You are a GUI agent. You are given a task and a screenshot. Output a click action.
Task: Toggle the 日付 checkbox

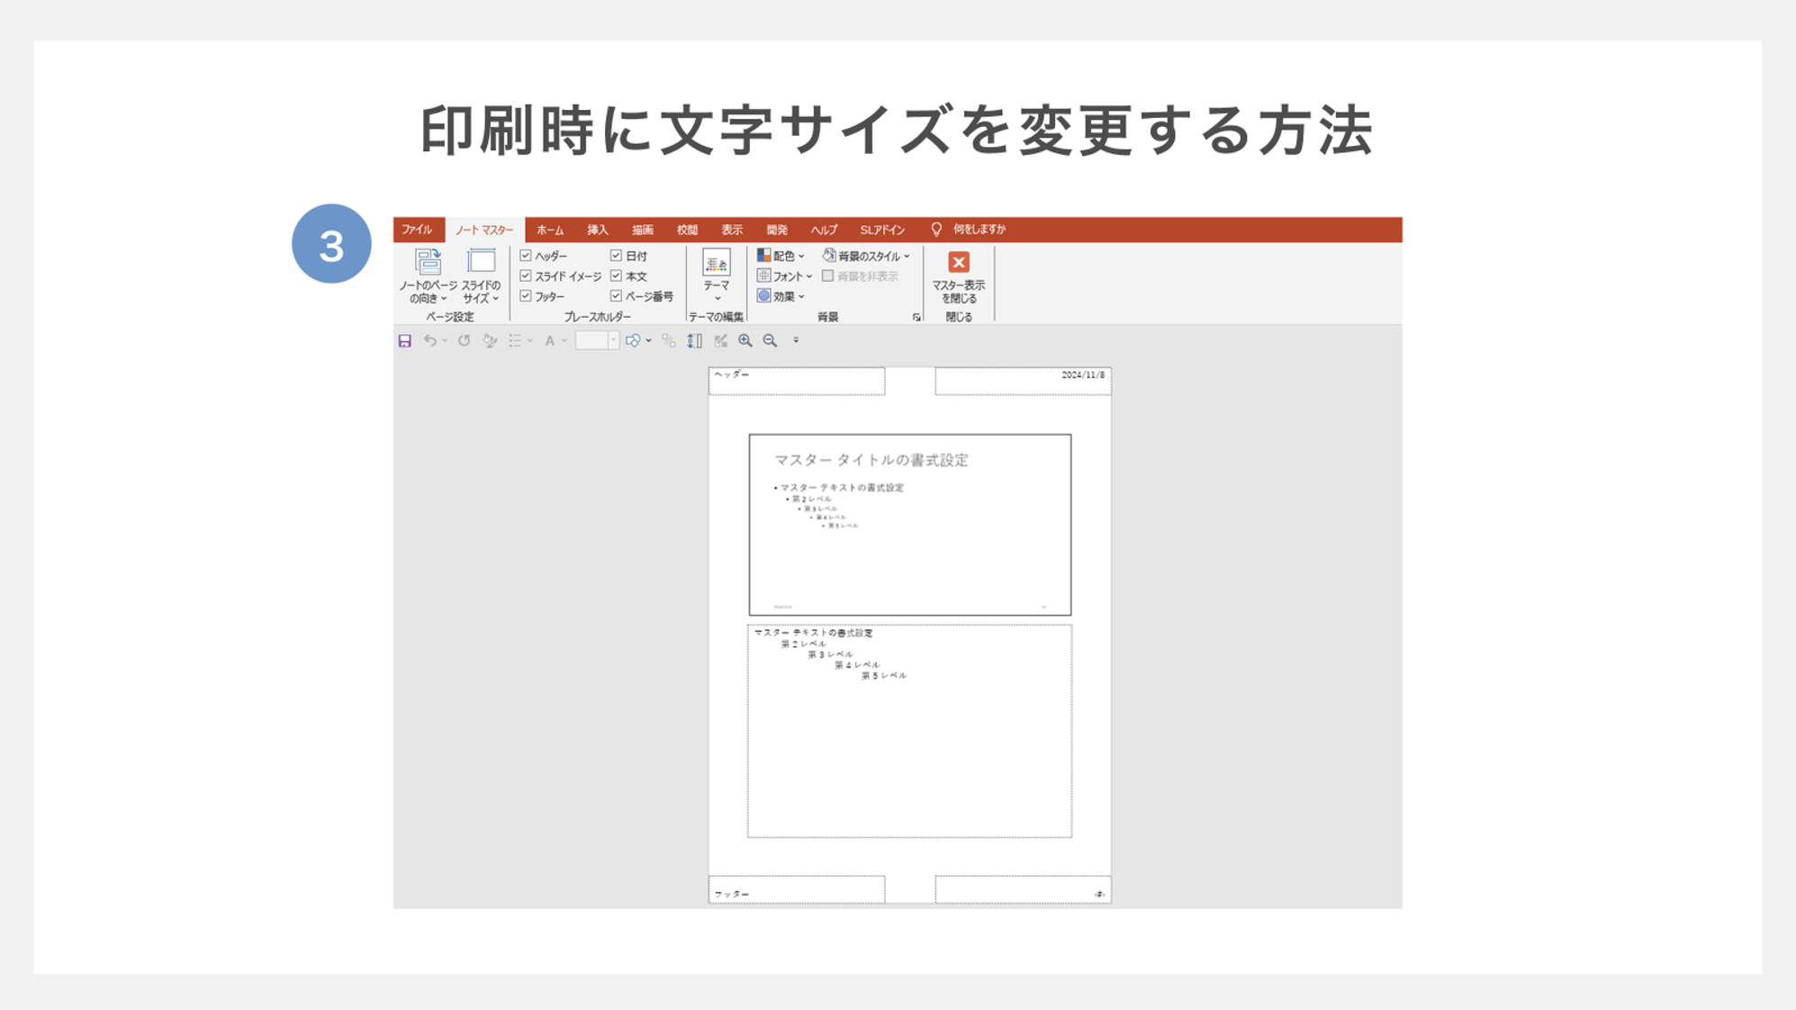click(x=616, y=256)
